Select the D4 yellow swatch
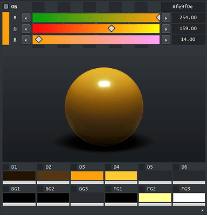This screenshot has width=207, height=215. 121,176
